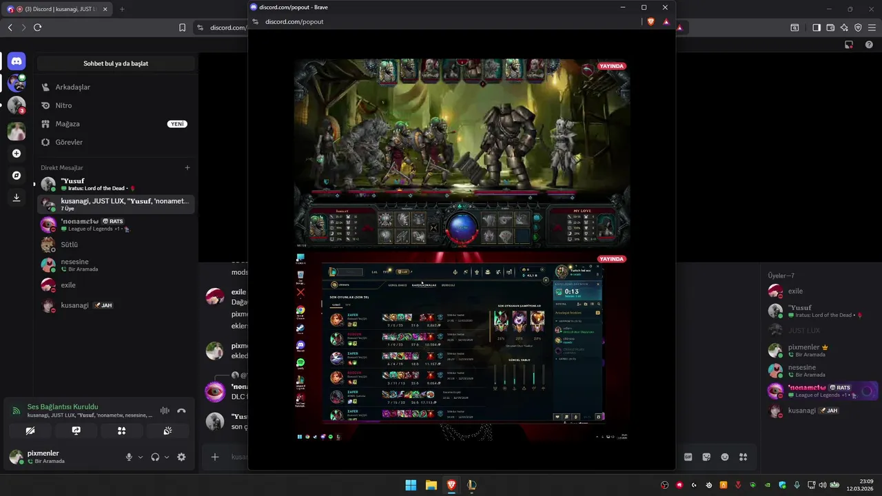Click the Sohbet bul ya da başlat search box
The image size is (882, 496).
point(116,63)
